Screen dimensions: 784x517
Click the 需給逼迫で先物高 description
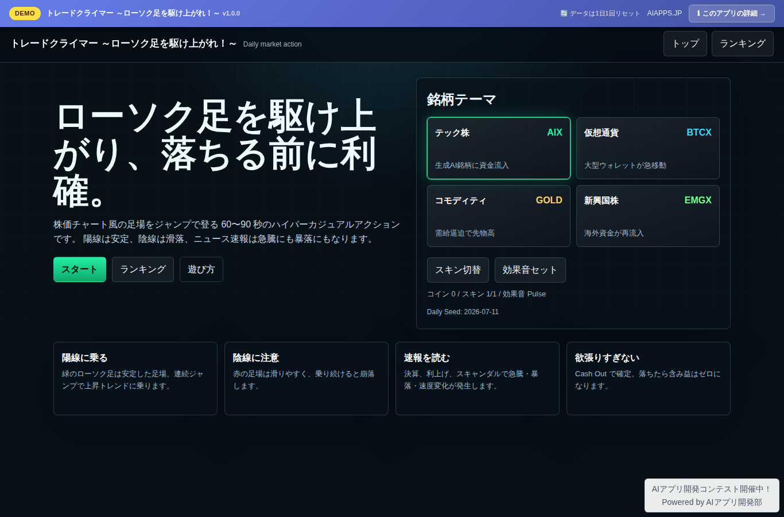[x=465, y=233]
